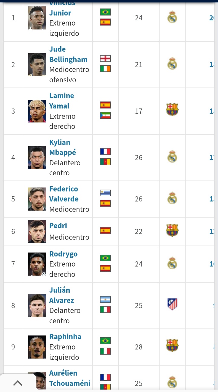Click FC Barcelona crest in Pedri row
Screen dimensions: 218x392
coord(172,230)
